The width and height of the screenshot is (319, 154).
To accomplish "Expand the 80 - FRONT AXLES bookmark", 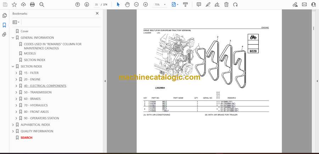I will 16,112.
